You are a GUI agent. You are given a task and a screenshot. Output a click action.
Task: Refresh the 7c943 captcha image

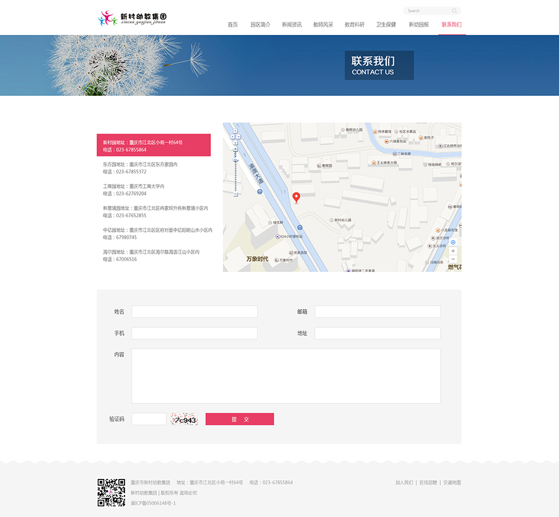(184, 419)
